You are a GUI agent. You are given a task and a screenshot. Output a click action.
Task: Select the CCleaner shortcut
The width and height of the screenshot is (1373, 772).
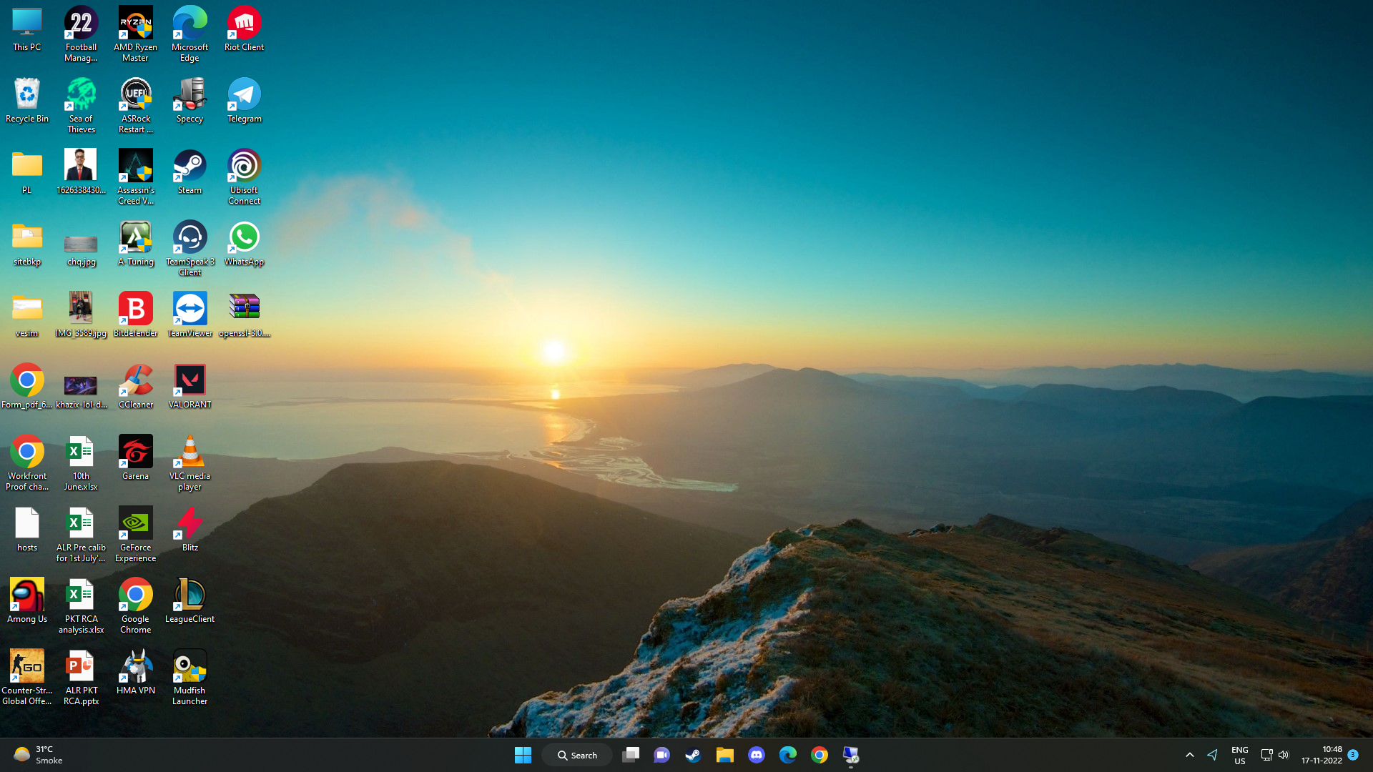pos(135,387)
